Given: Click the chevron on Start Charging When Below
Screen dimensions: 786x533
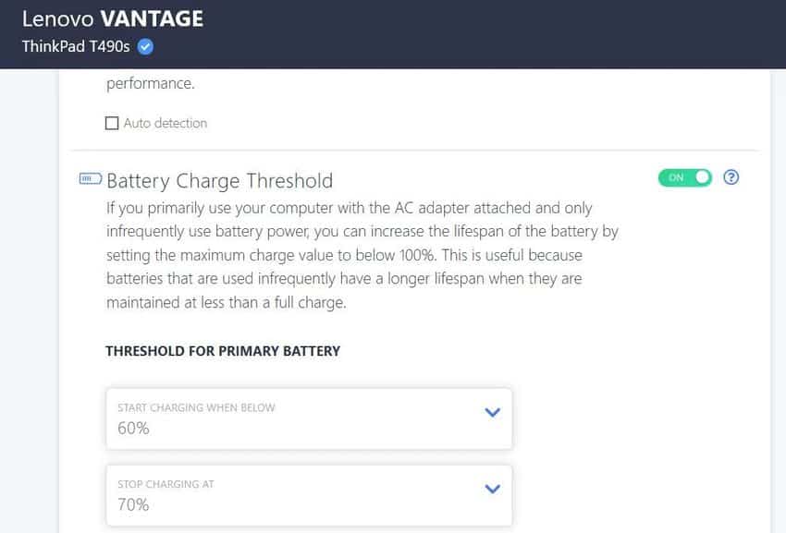Looking at the screenshot, I should (x=492, y=412).
